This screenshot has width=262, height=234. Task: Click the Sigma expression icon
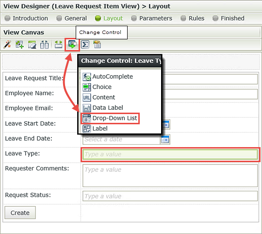(85, 45)
